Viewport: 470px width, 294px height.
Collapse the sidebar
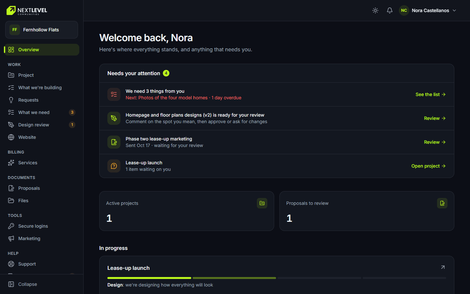click(x=42, y=284)
